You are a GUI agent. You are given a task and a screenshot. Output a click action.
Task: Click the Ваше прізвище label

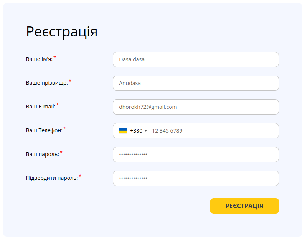(x=47, y=83)
